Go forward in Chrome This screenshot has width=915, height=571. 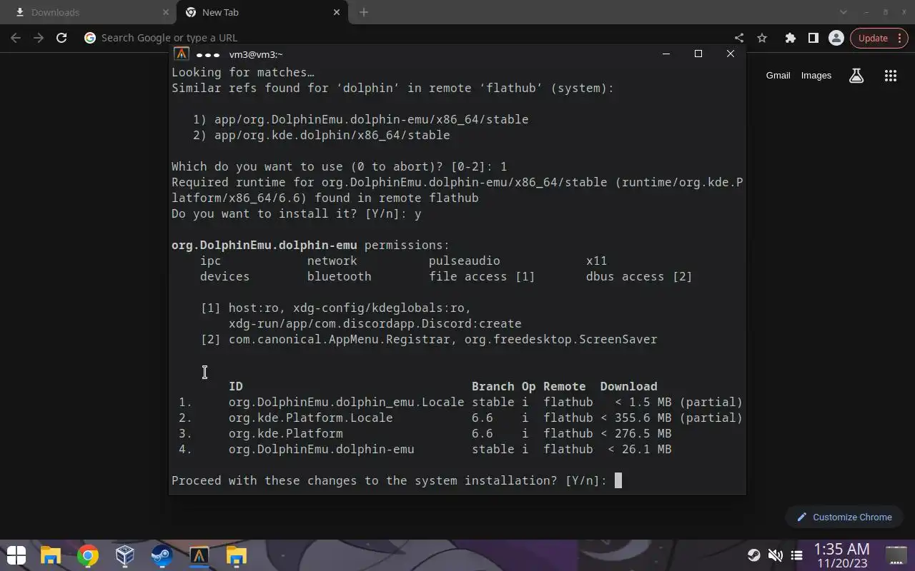tap(39, 38)
